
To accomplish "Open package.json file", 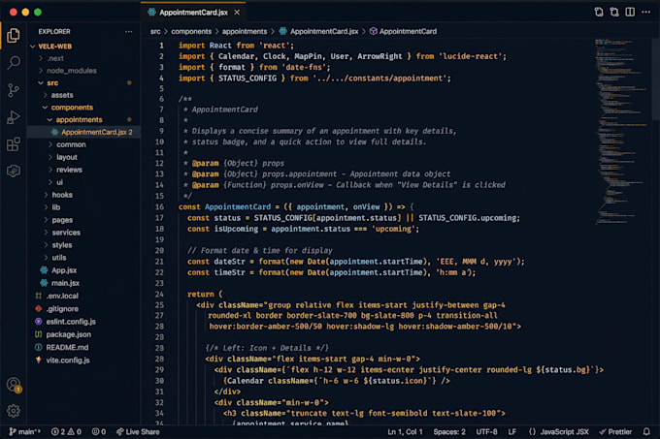I will point(84,334).
